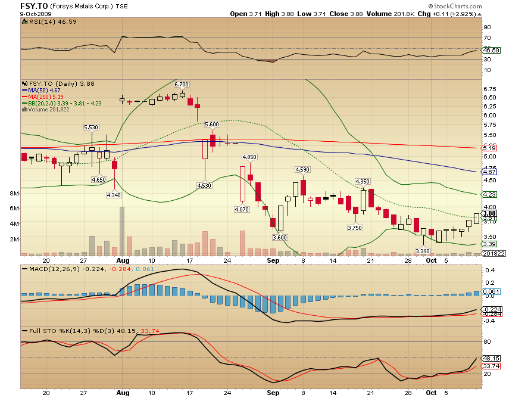Click the 5.600 price label
506x398 pixels.
point(212,125)
